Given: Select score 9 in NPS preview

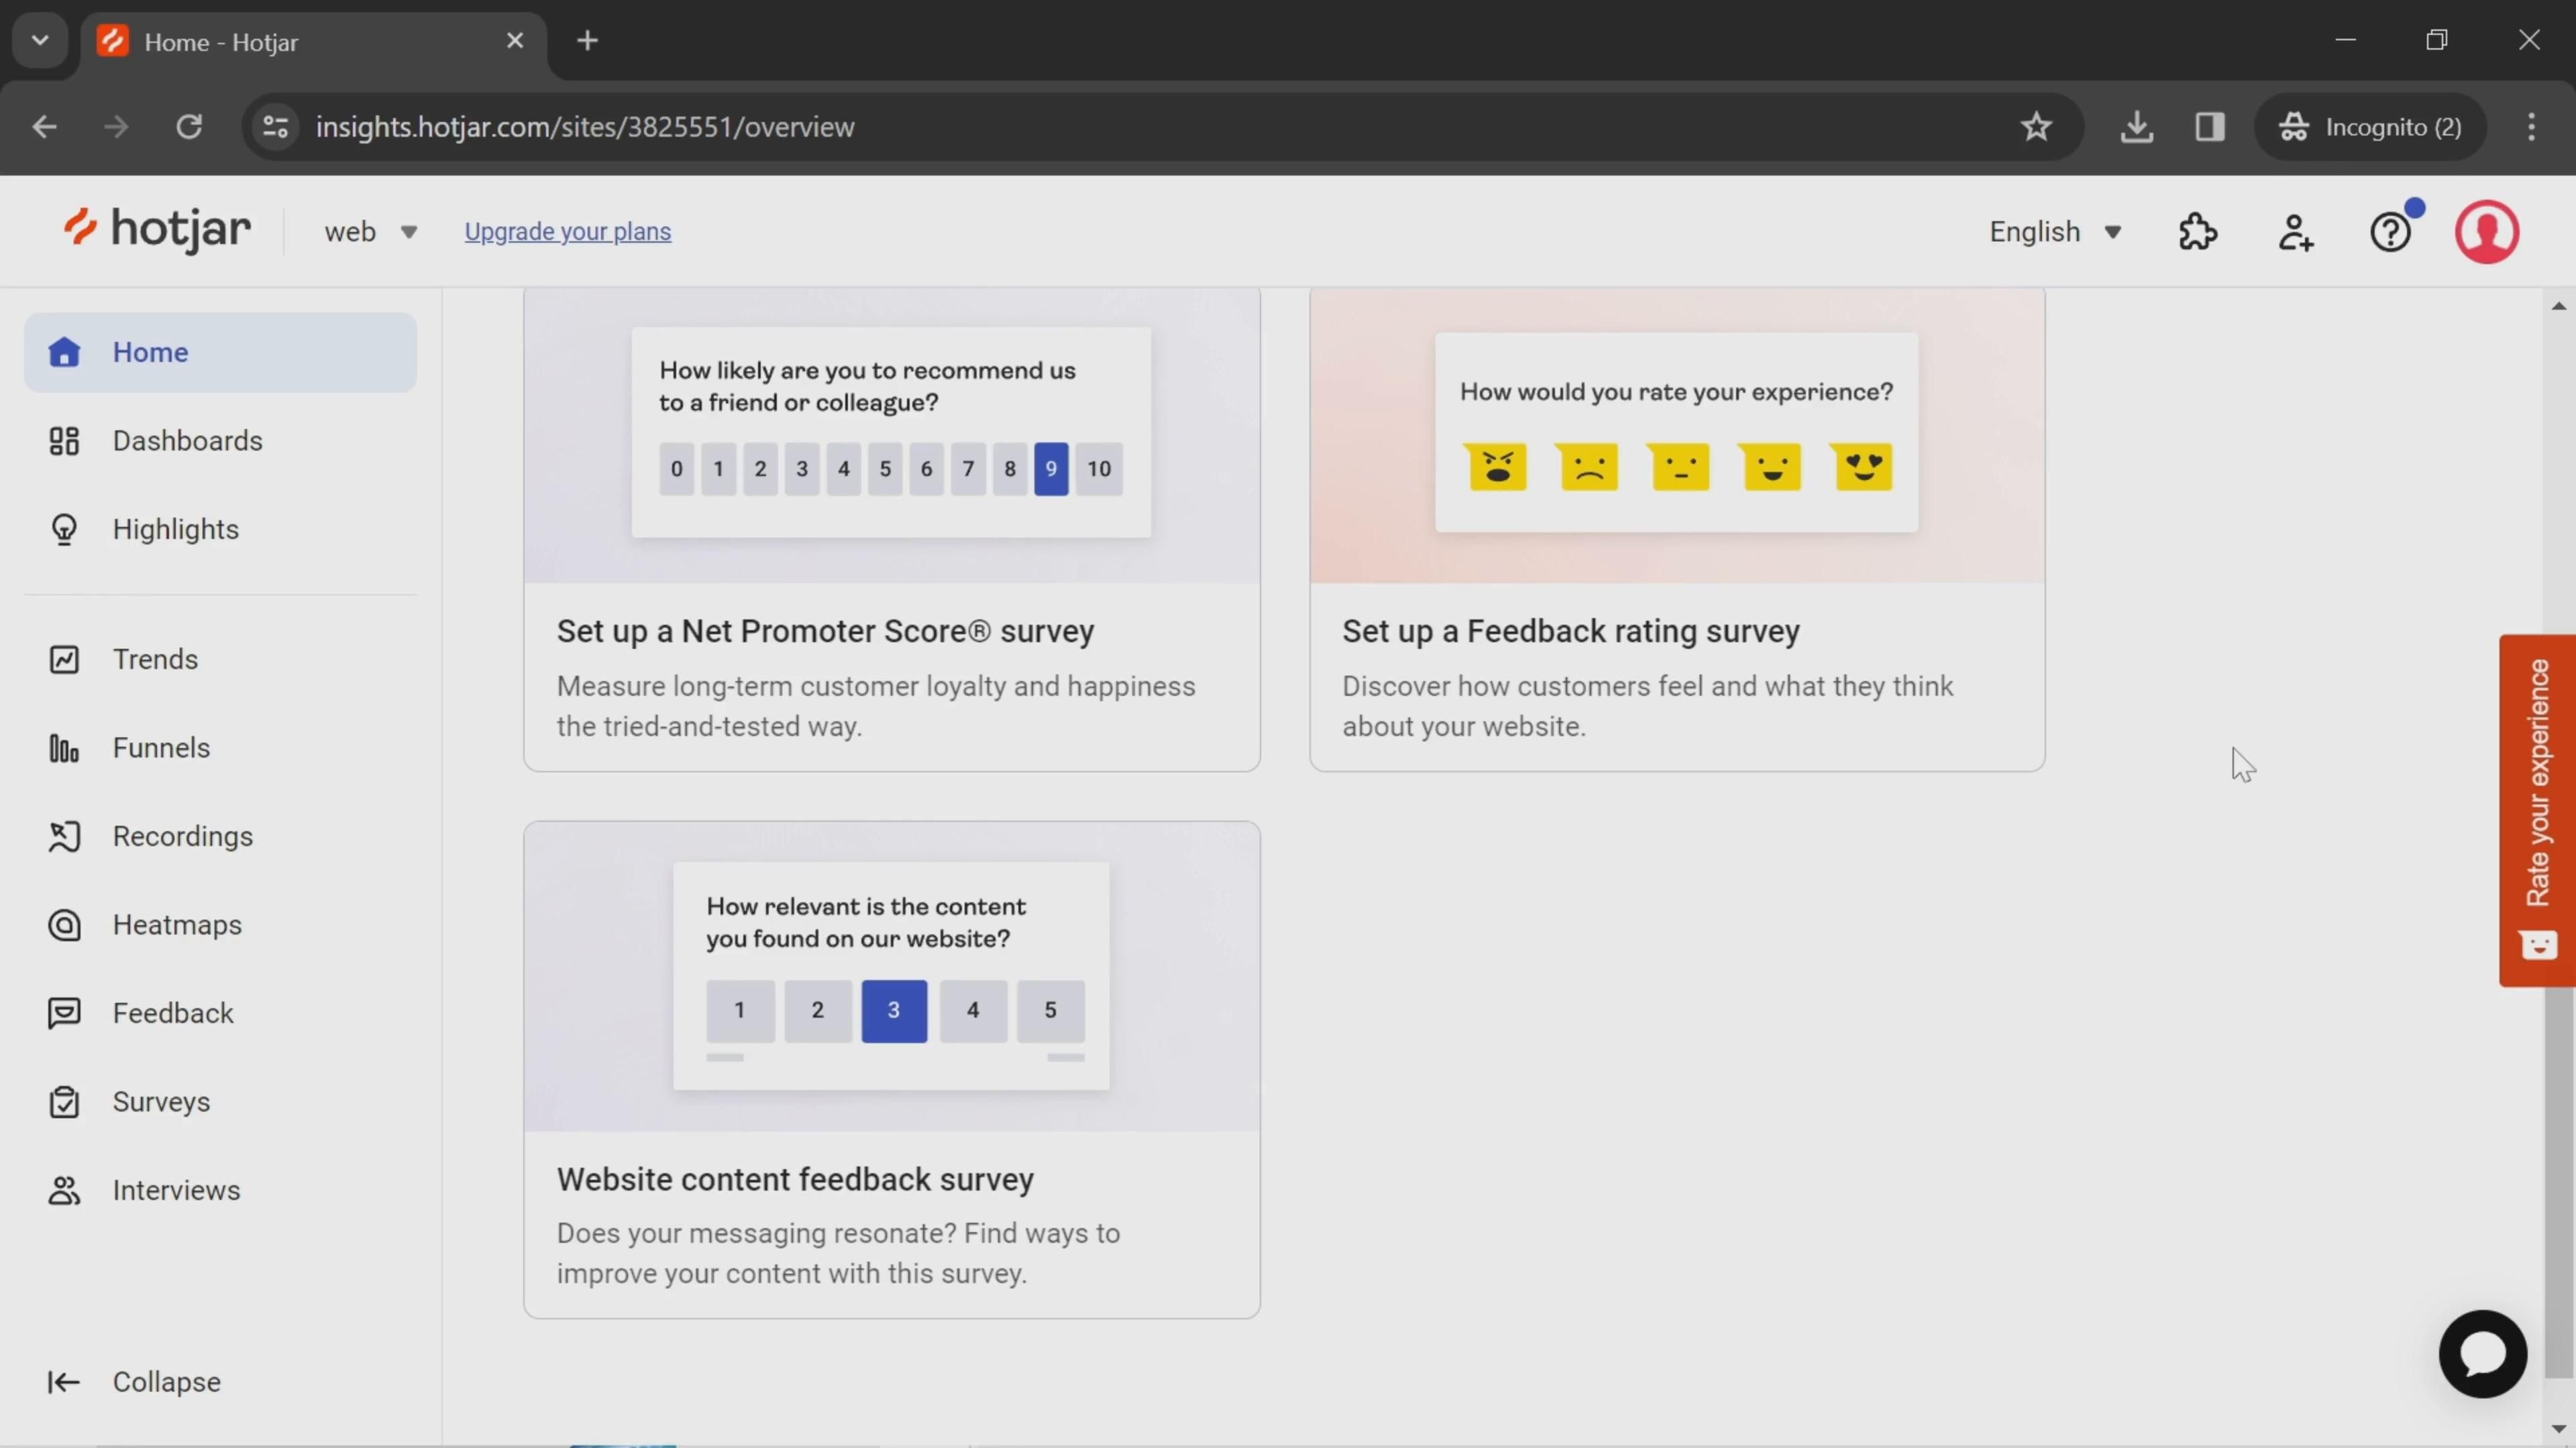Looking at the screenshot, I should click(1050, 469).
